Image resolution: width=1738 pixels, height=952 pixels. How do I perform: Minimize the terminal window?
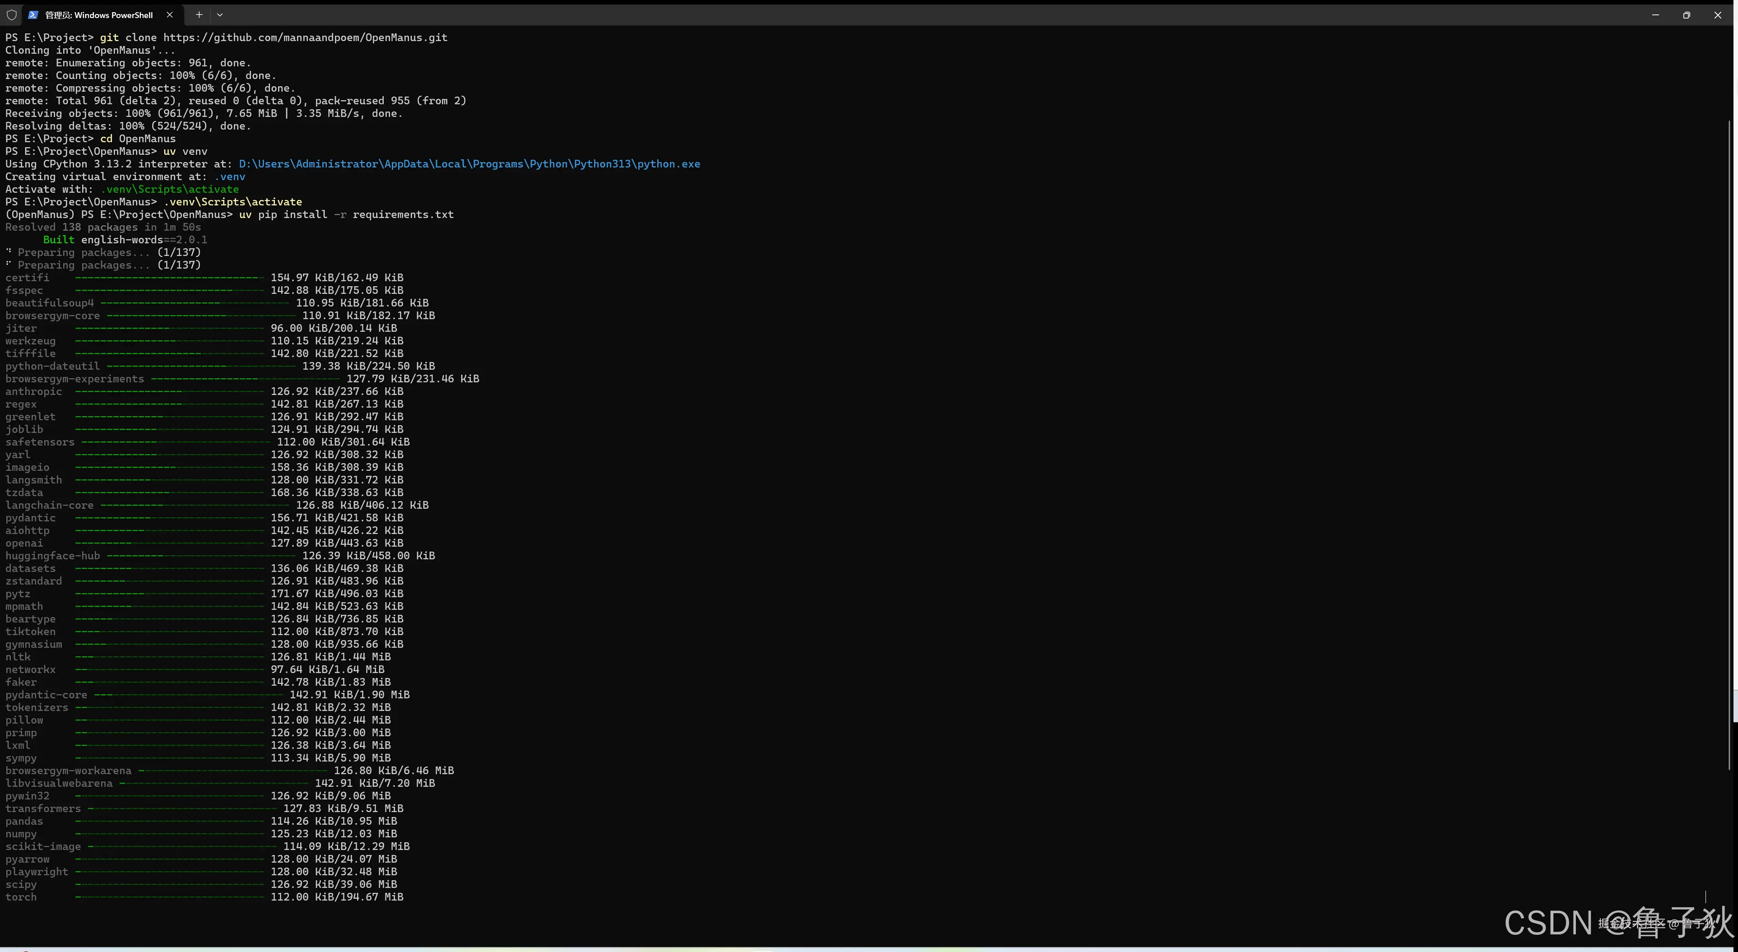point(1655,15)
